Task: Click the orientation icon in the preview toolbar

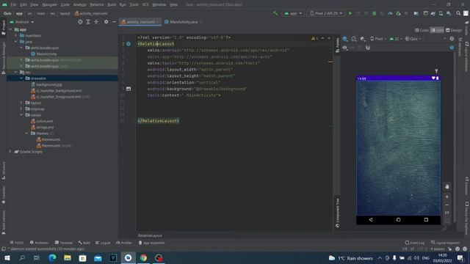Action: point(354,39)
